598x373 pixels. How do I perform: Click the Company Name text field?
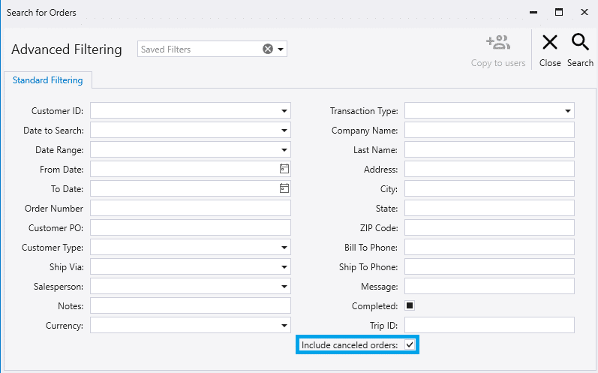pyautogui.click(x=489, y=130)
